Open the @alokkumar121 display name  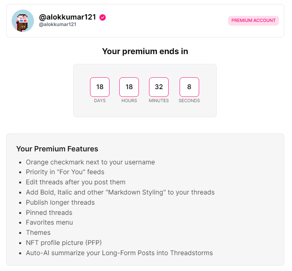click(68, 17)
